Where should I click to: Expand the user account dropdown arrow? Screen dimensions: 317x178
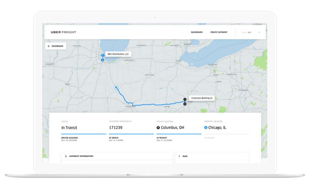(x=259, y=32)
